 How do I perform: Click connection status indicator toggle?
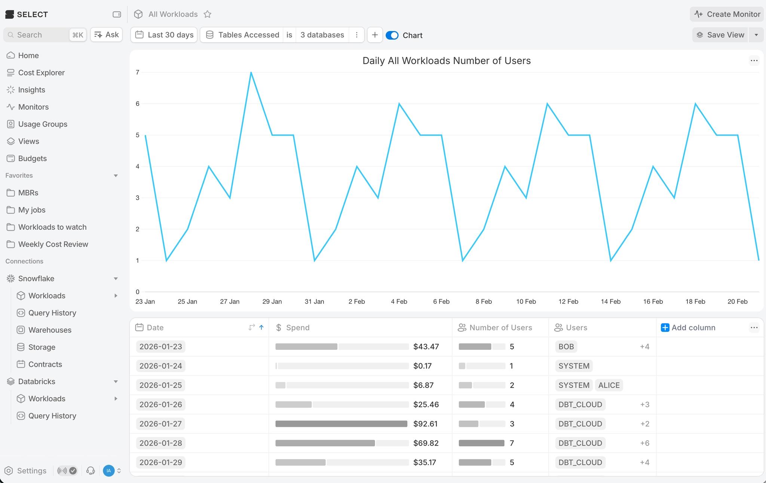coord(67,471)
